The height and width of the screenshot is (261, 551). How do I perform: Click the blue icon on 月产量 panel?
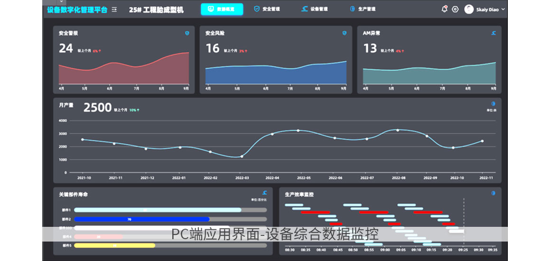pyautogui.click(x=494, y=103)
